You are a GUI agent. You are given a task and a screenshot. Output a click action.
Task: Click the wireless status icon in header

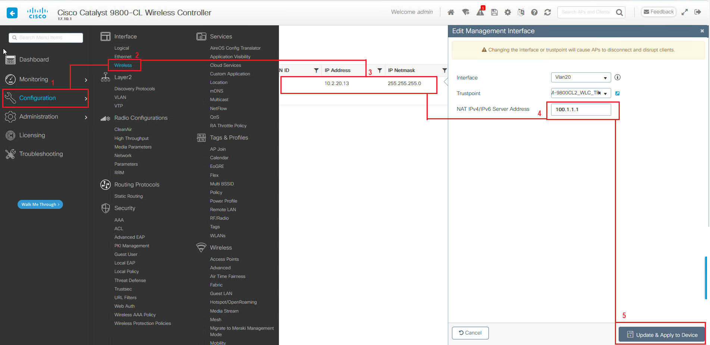(x=465, y=12)
